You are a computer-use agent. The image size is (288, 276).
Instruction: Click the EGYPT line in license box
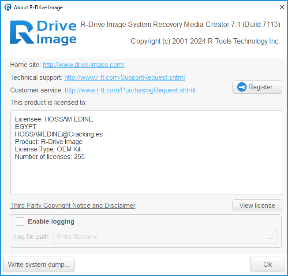(x=26, y=127)
